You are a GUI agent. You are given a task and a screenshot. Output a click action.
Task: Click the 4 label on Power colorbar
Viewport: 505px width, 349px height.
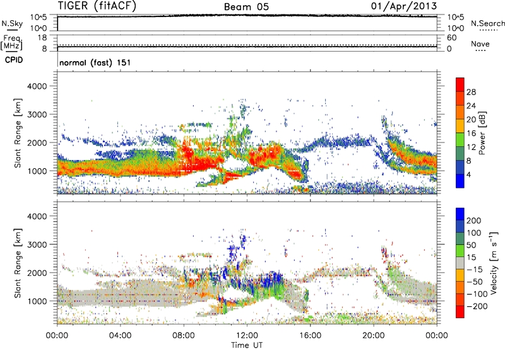(469, 174)
